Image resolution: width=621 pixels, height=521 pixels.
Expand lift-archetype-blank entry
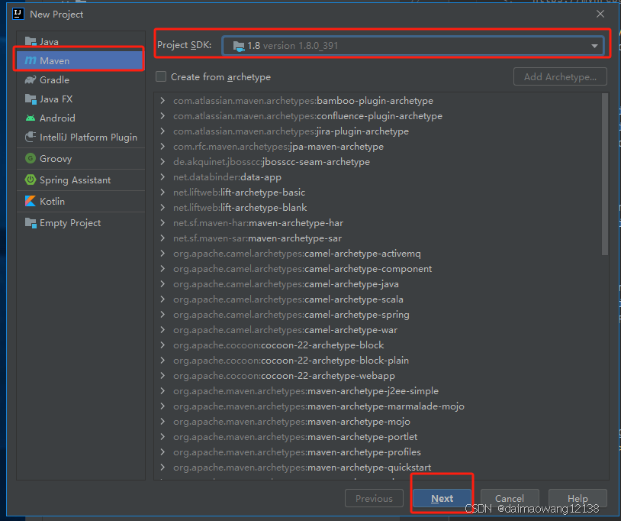pyautogui.click(x=162, y=207)
